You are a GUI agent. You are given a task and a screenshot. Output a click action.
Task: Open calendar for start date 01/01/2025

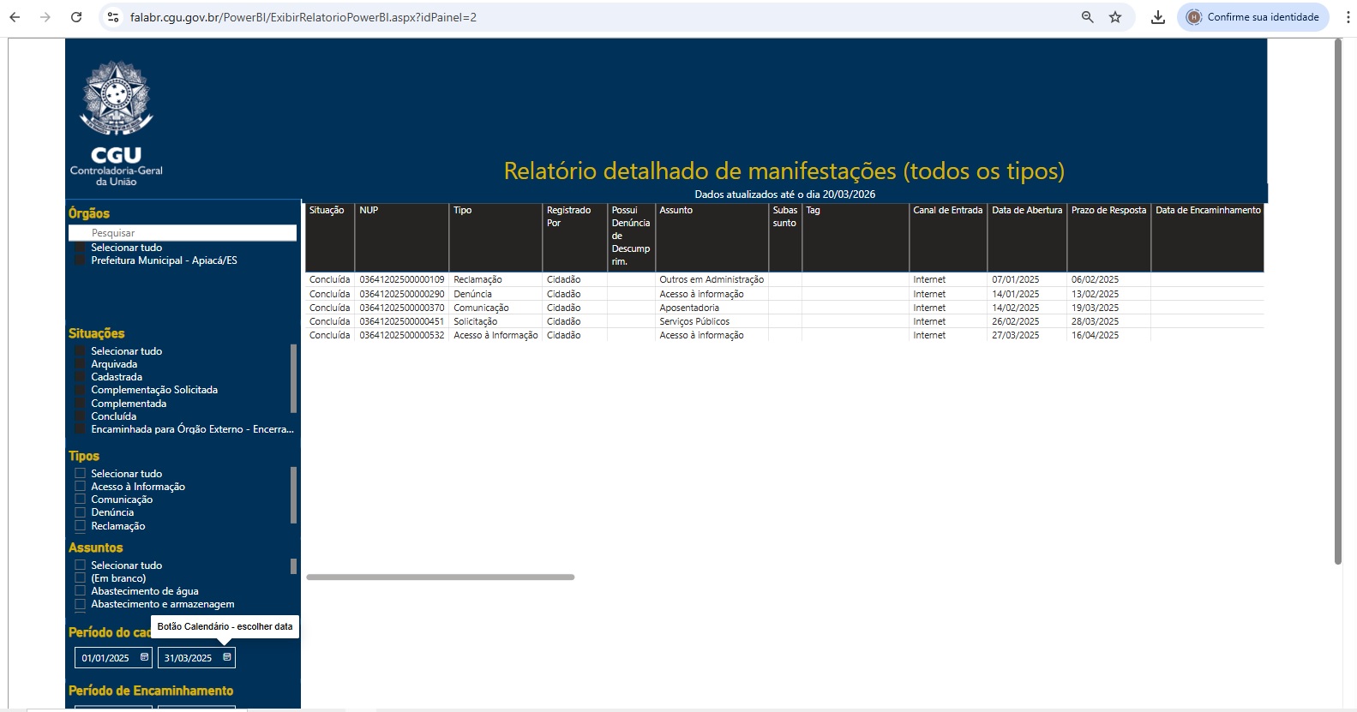(144, 657)
